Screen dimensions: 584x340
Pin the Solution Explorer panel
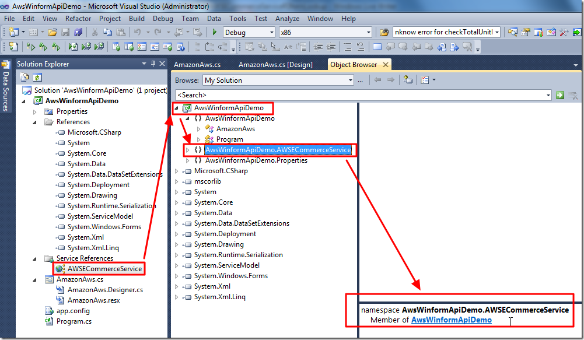[153, 64]
